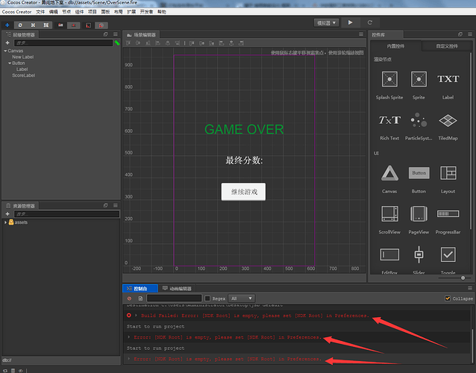The width and height of the screenshot is (476, 373).
Task: Pick the ProgressBar widget
Action: tap(448, 220)
